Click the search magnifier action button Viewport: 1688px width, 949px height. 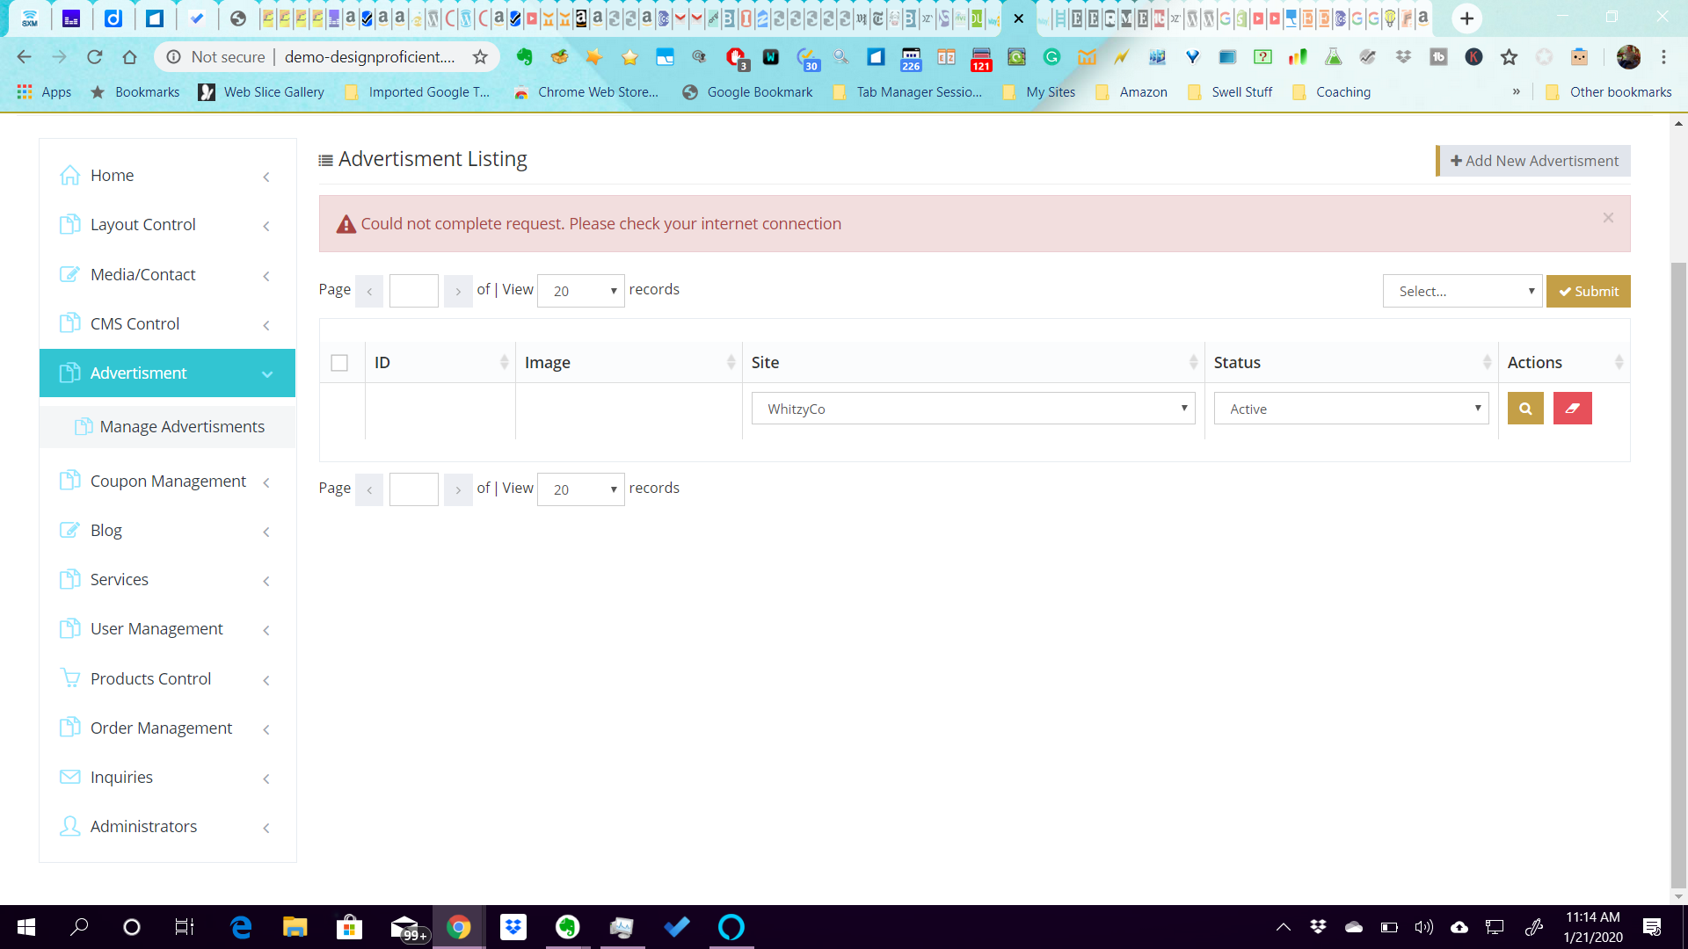pyautogui.click(x=1525, y=409)
